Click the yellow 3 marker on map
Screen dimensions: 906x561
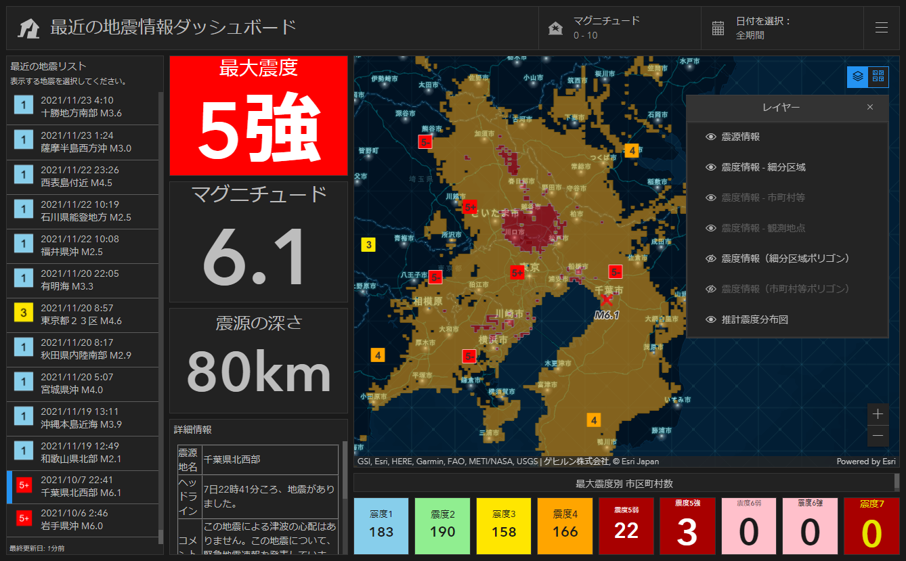click(368, 245)
